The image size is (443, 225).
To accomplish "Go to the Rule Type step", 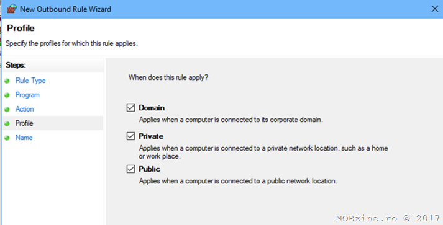I will pos(30,81).
